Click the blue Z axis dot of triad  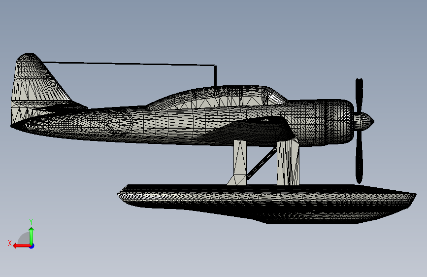[32, 246]
